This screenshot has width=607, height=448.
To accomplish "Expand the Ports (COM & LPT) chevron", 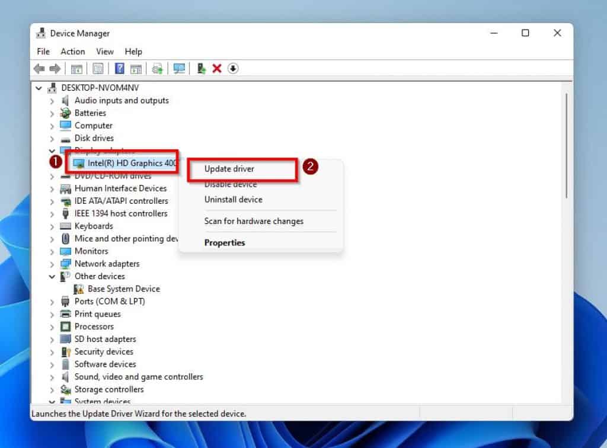I will tap(52, 302).
